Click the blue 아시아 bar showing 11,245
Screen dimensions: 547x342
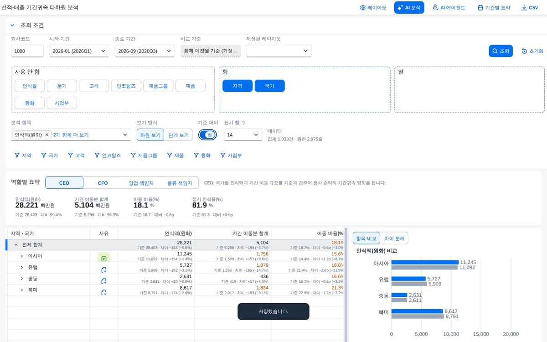pos(425,262)
